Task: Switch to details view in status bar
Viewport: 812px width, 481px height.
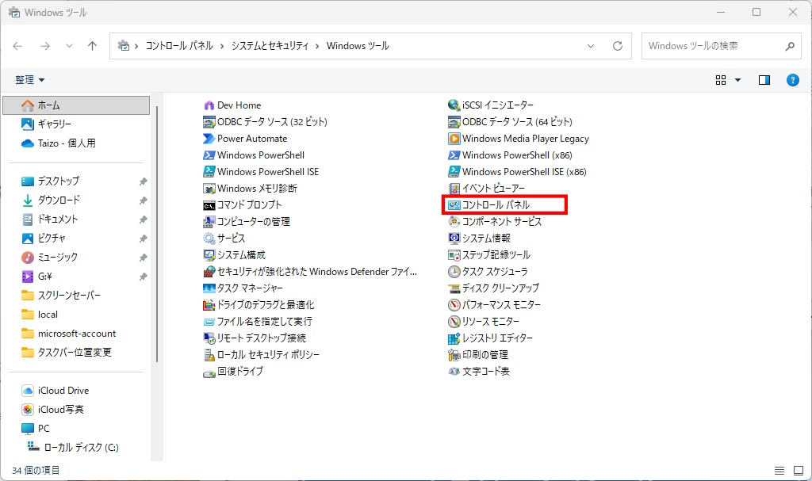Action: pos(779,471)
